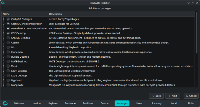Minimize the CachyOS Installer window
The width and height of the screenshot is (200, 107).
click(189, 3)
